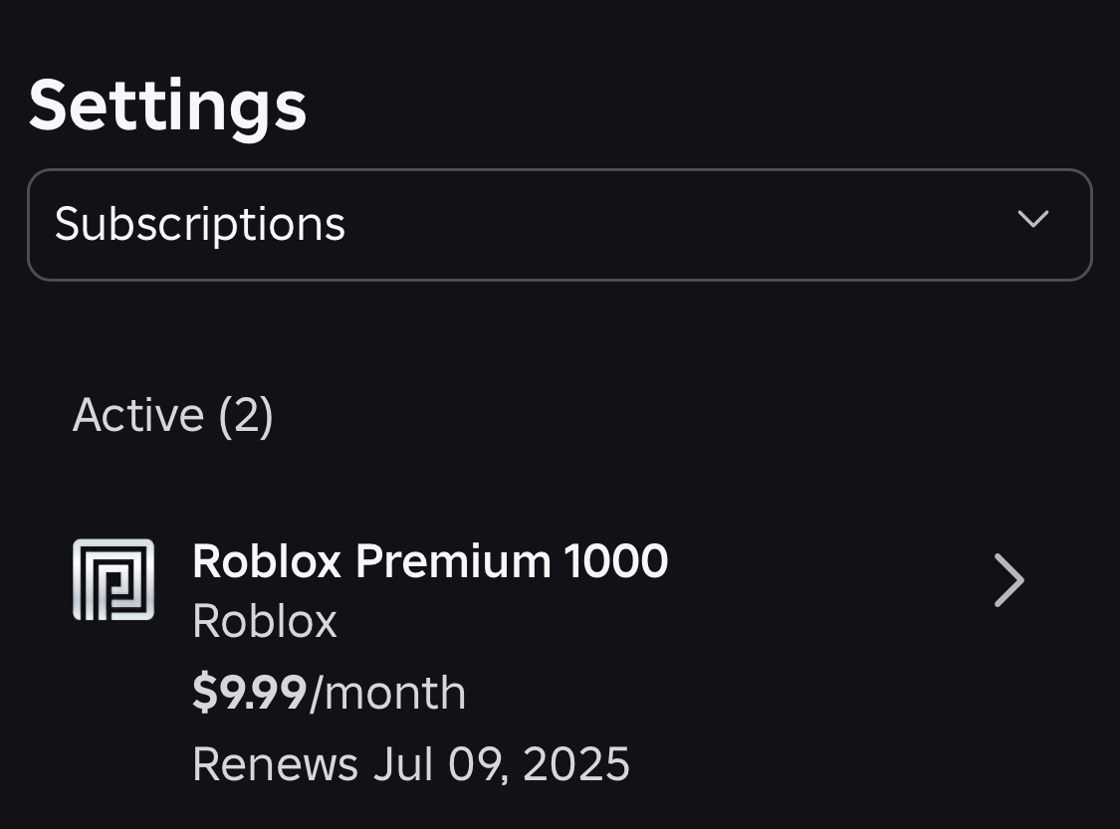This screenshot has width=1120, height=829.
Task: Click the /month billing period text
Action: (x=388, y=693)
